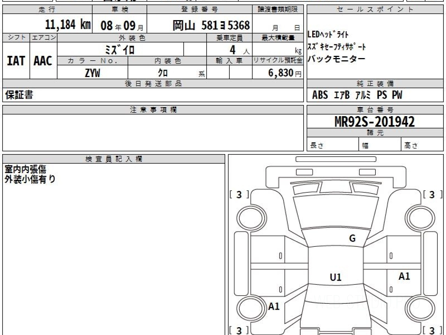
Task: Select the color number ZYW
Action: (x=92, y=73)
